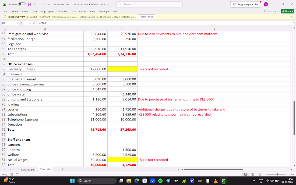Open the TA account profile avatar
The width and height of the screenshot is (296, 185).
266,4
